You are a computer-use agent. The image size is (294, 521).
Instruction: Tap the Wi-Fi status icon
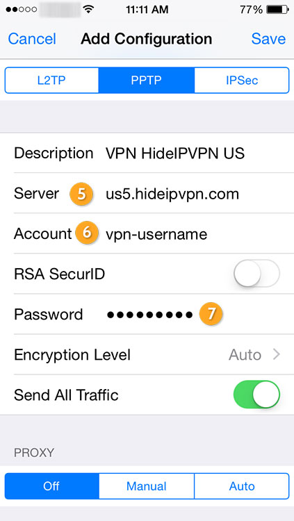[88, 9]
